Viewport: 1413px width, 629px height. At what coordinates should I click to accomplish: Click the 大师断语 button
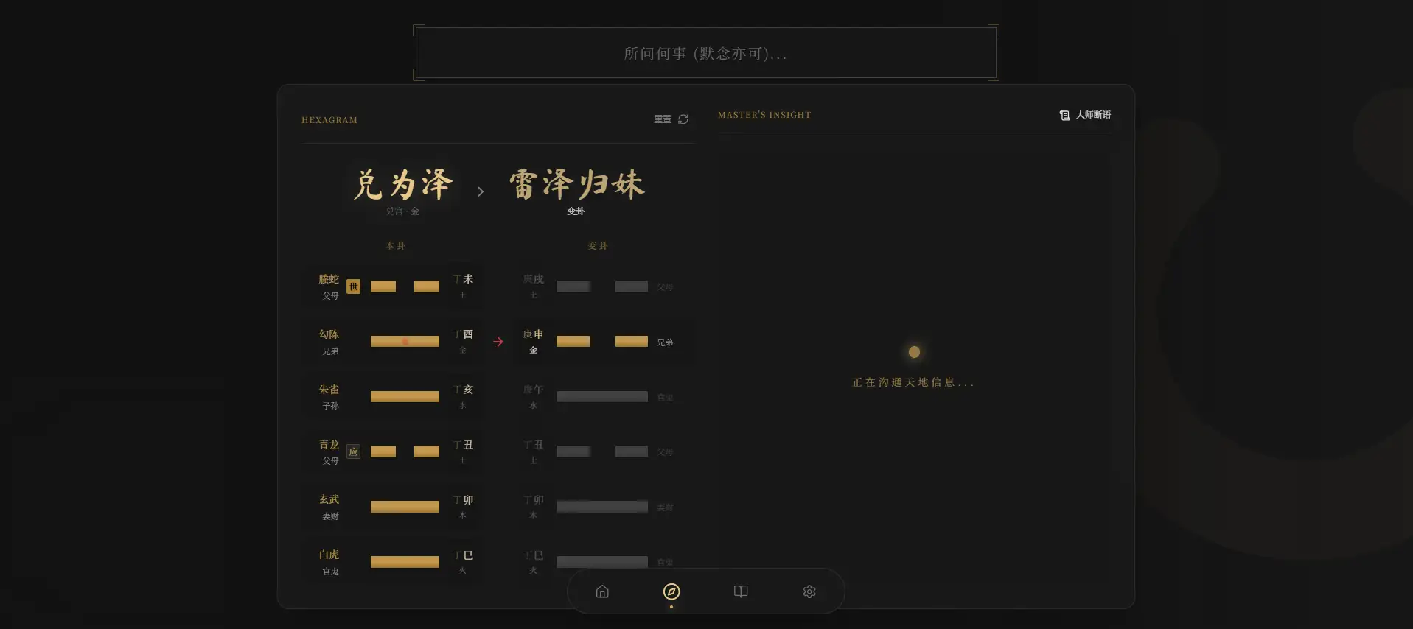[x=1085, y=115]
